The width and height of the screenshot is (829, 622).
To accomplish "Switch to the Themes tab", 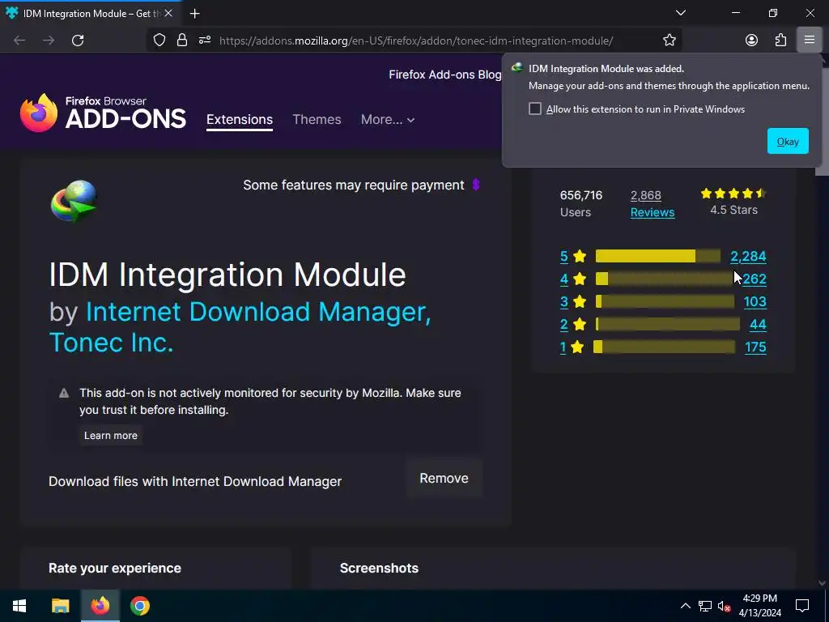I will tap(317, 120).
